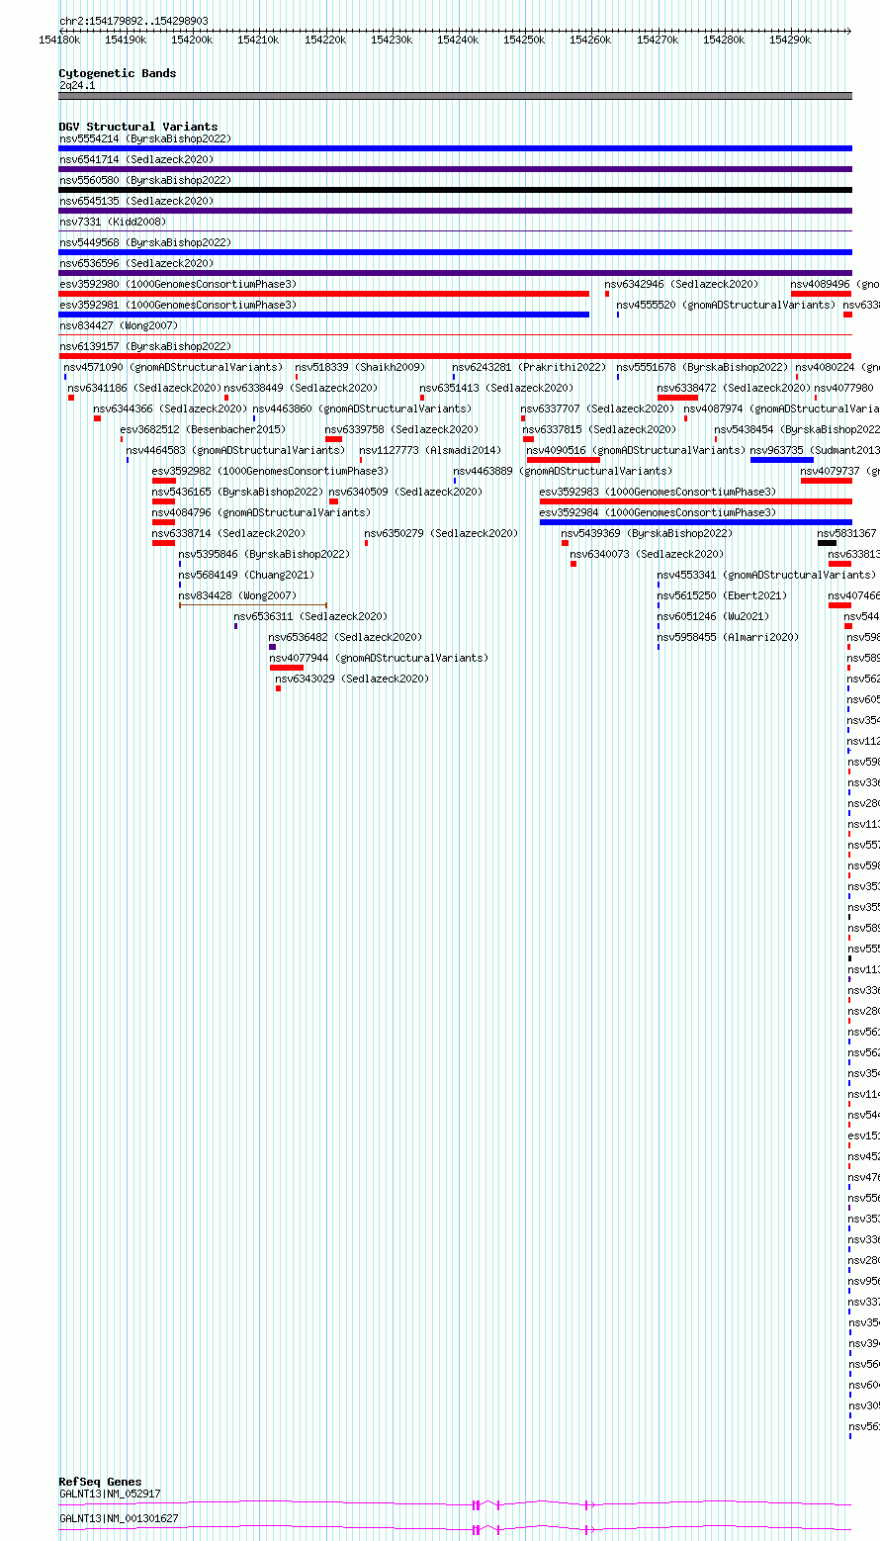Select the nsv4553341 (gnomADStructuralVariants) label
Viewport: 880px width, 1541px height.
766,576
